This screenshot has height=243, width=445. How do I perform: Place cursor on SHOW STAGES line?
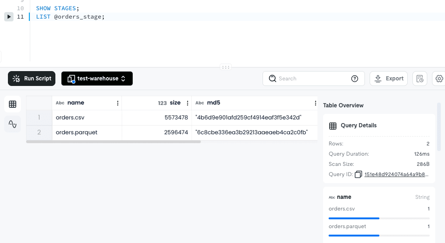[58, 8]
